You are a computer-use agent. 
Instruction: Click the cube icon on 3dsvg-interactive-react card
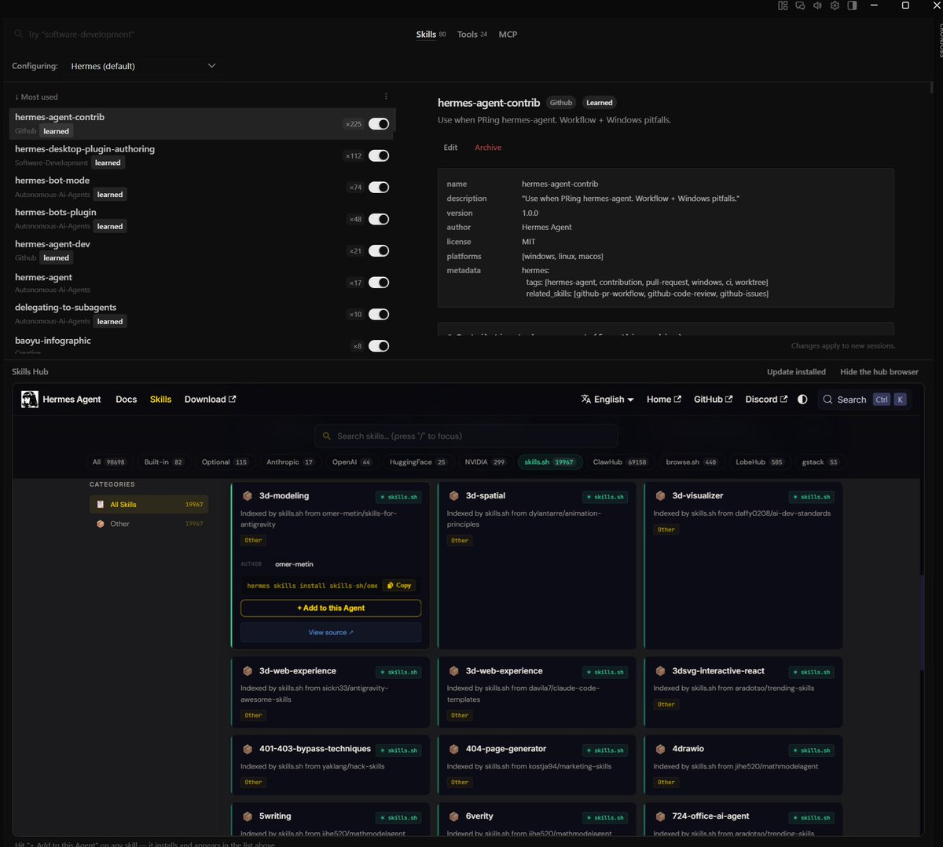(660, 671)
